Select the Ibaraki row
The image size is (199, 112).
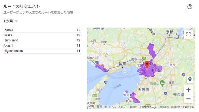(x=42, y=30)
